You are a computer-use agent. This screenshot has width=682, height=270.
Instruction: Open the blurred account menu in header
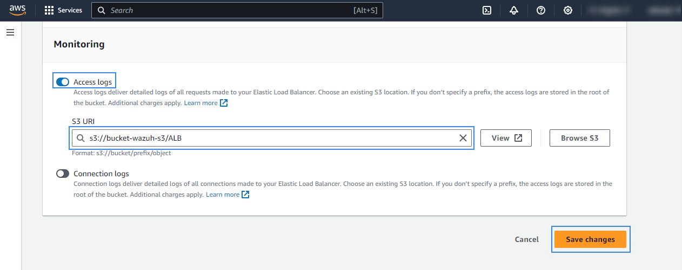(663, 10)
